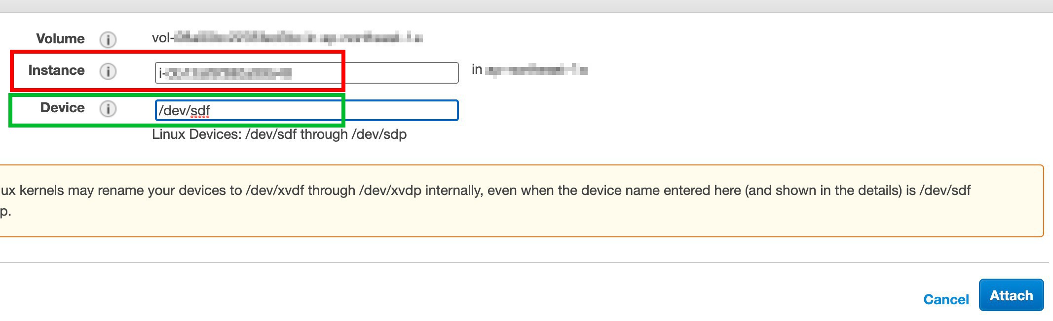Click the Volume field label
This screenshot has width=1053, height=321.
(x=60, y=39)
